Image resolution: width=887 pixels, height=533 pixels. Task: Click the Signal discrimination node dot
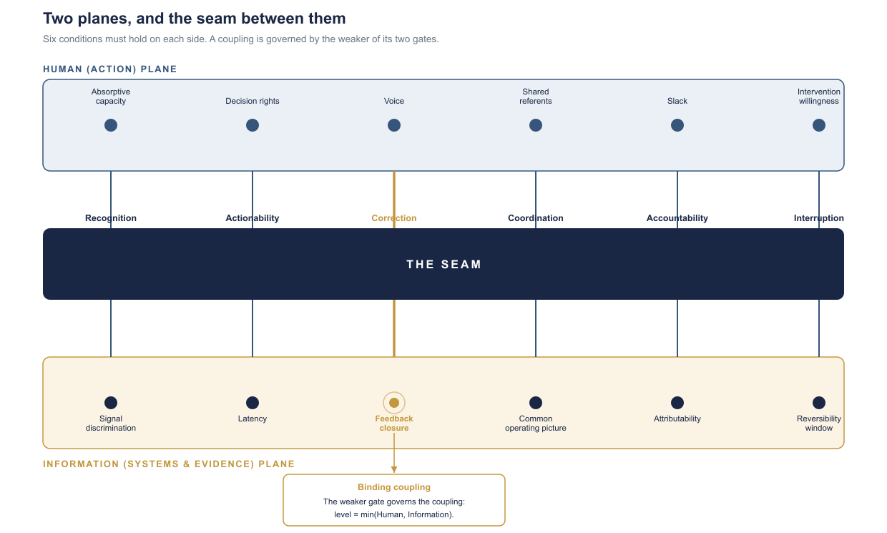(111, 403)
